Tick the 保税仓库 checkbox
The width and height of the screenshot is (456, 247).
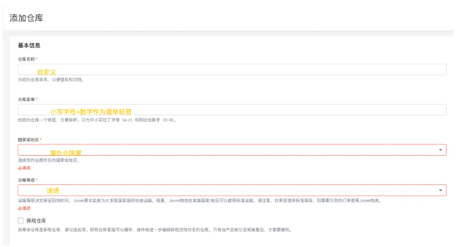(21, 220)
